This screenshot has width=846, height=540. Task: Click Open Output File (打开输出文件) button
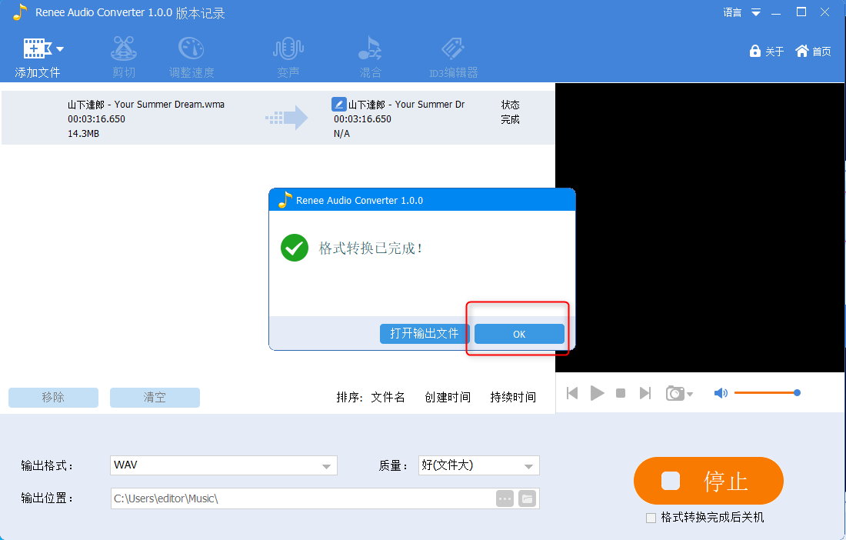[425, 334]
